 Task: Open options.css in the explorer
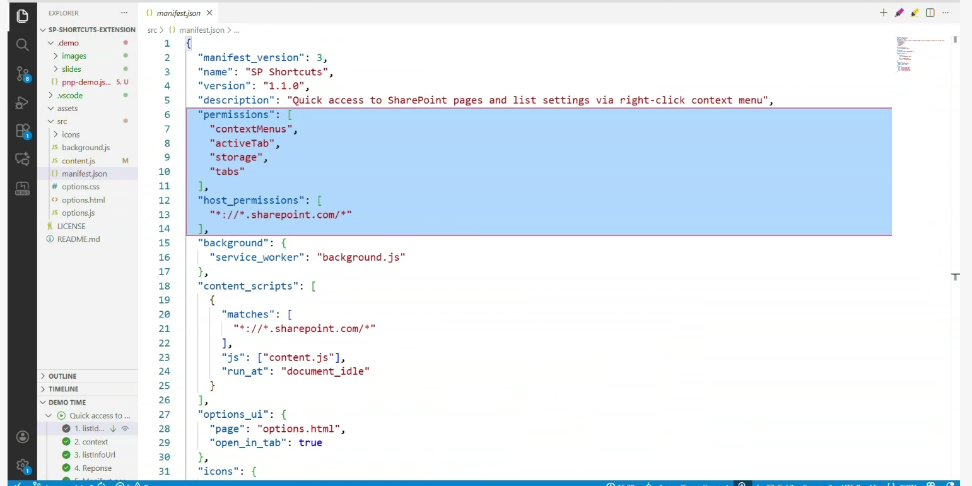88,187
